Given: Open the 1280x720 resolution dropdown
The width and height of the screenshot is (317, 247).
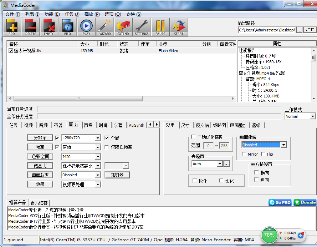Looking at the screenshot, I should click(98, 138).
